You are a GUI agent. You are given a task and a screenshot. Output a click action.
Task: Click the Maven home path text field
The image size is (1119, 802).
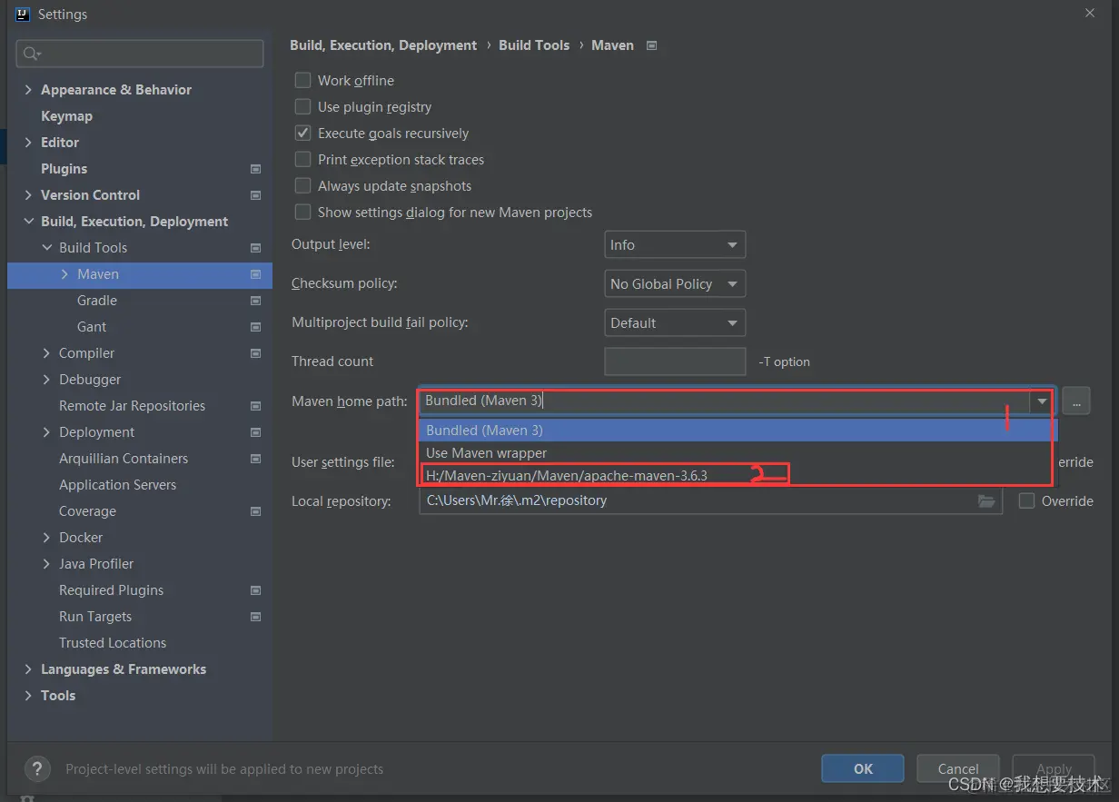click(x=724, y=401)
